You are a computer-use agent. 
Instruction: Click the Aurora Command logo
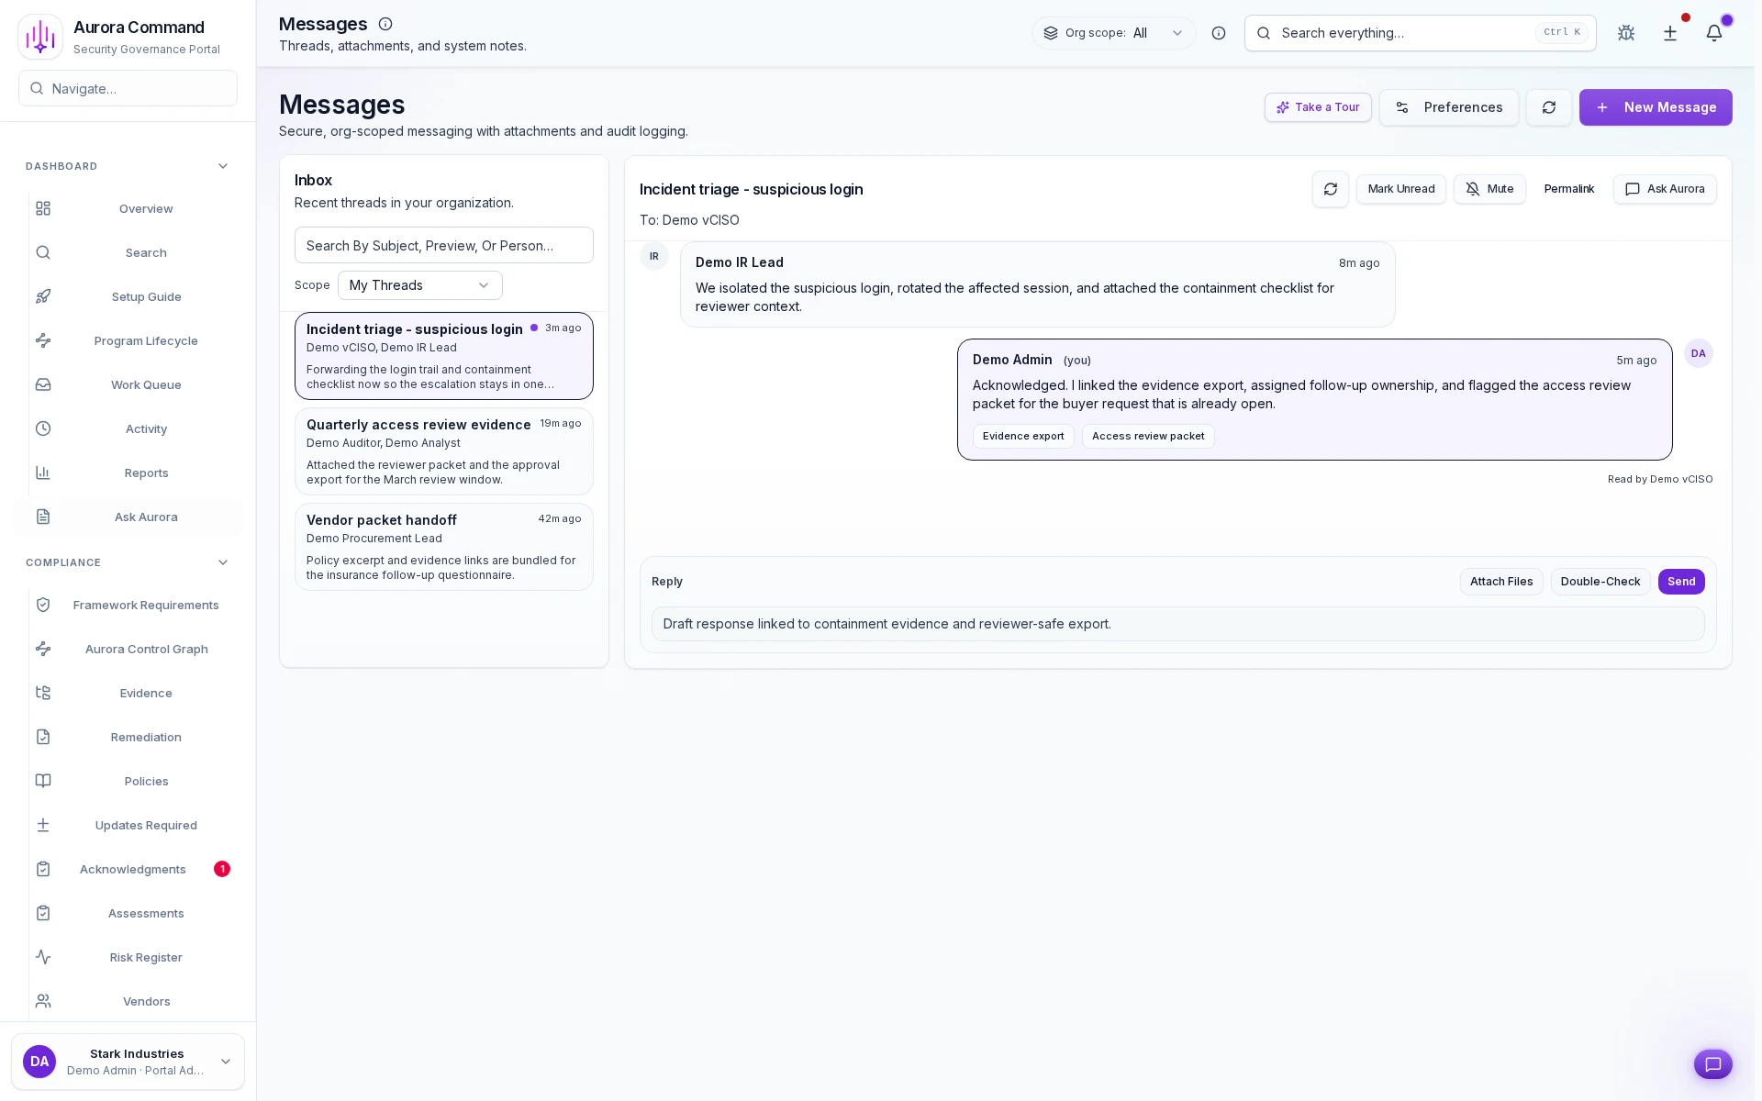click(x=40, y=37)
